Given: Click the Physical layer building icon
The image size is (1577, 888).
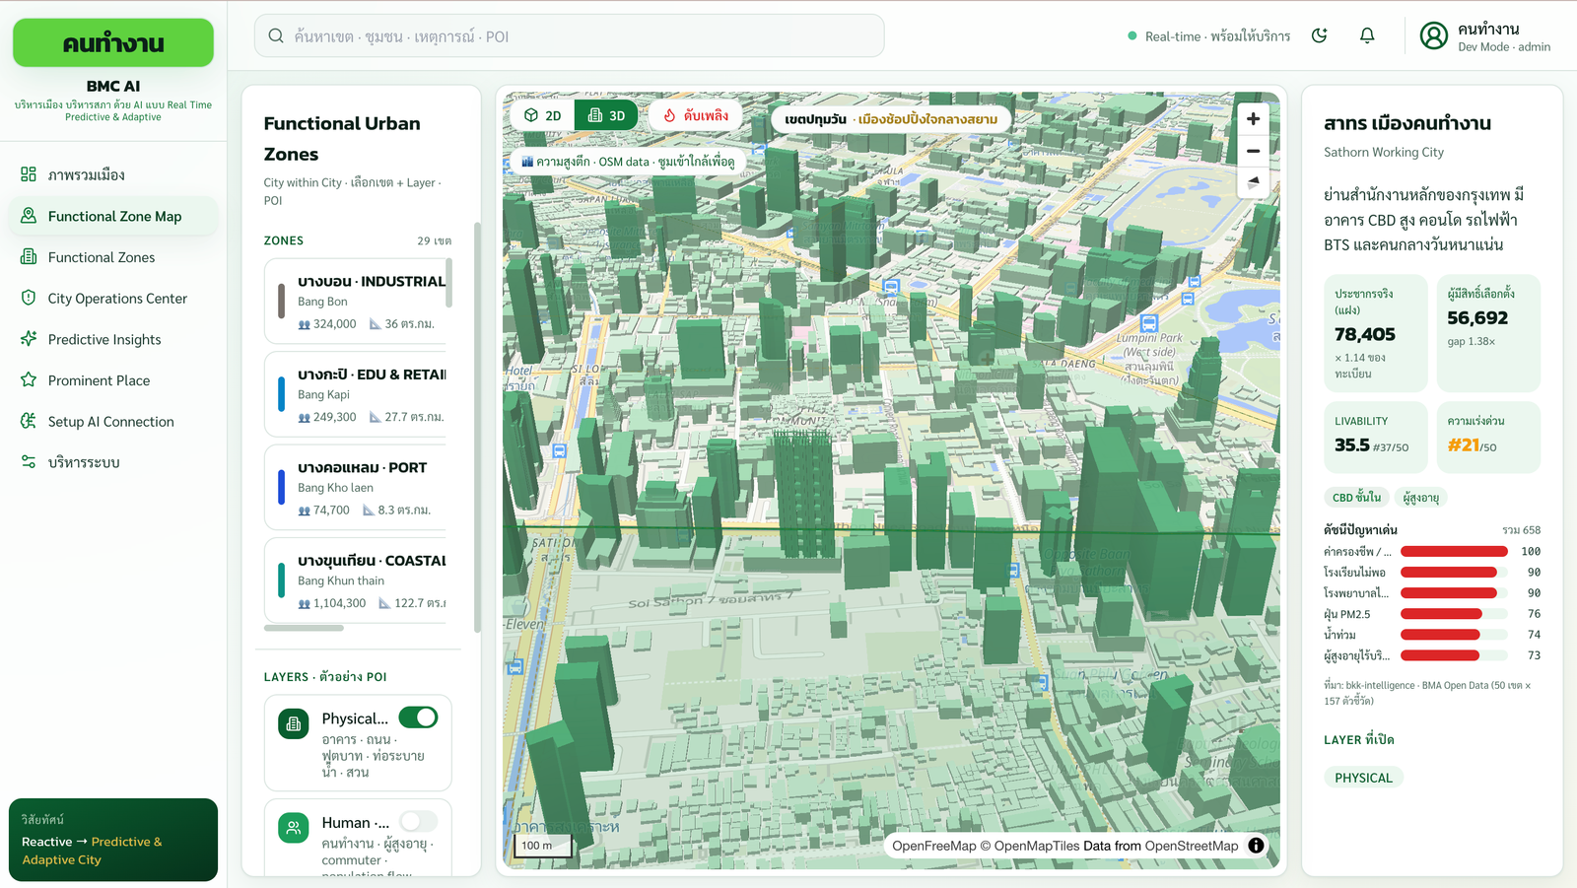Looking at the screenshot, I should point(294,724).
